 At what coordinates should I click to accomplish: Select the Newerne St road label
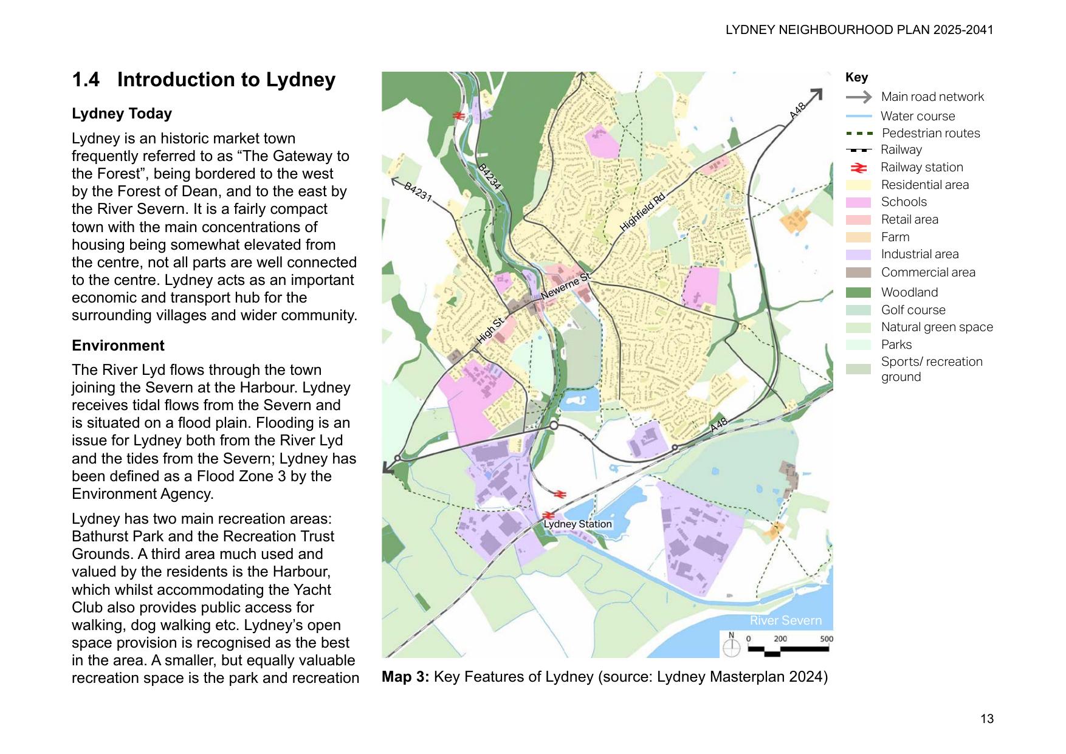point(565,286)
